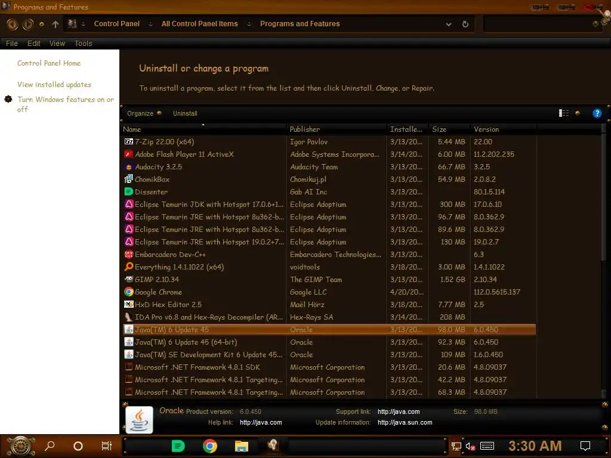Click the Java 6 Update 45 (64-bit) icon
The width and height of the screenshot is (611, 458).
coord(129,342)
